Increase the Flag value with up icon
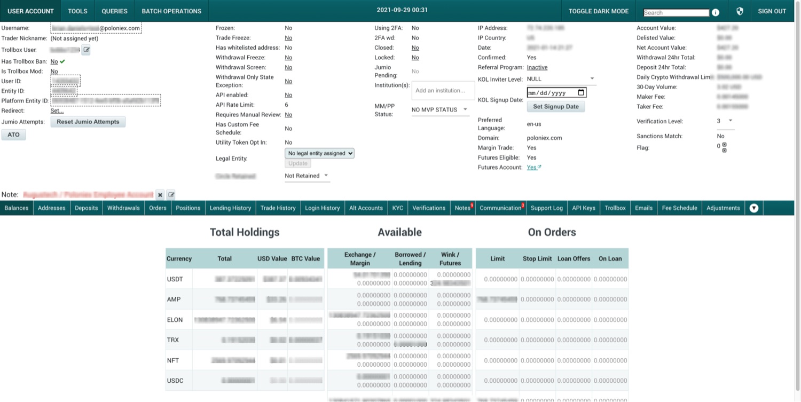The height and width of the screenshot is (402, 801). point(725,145)
